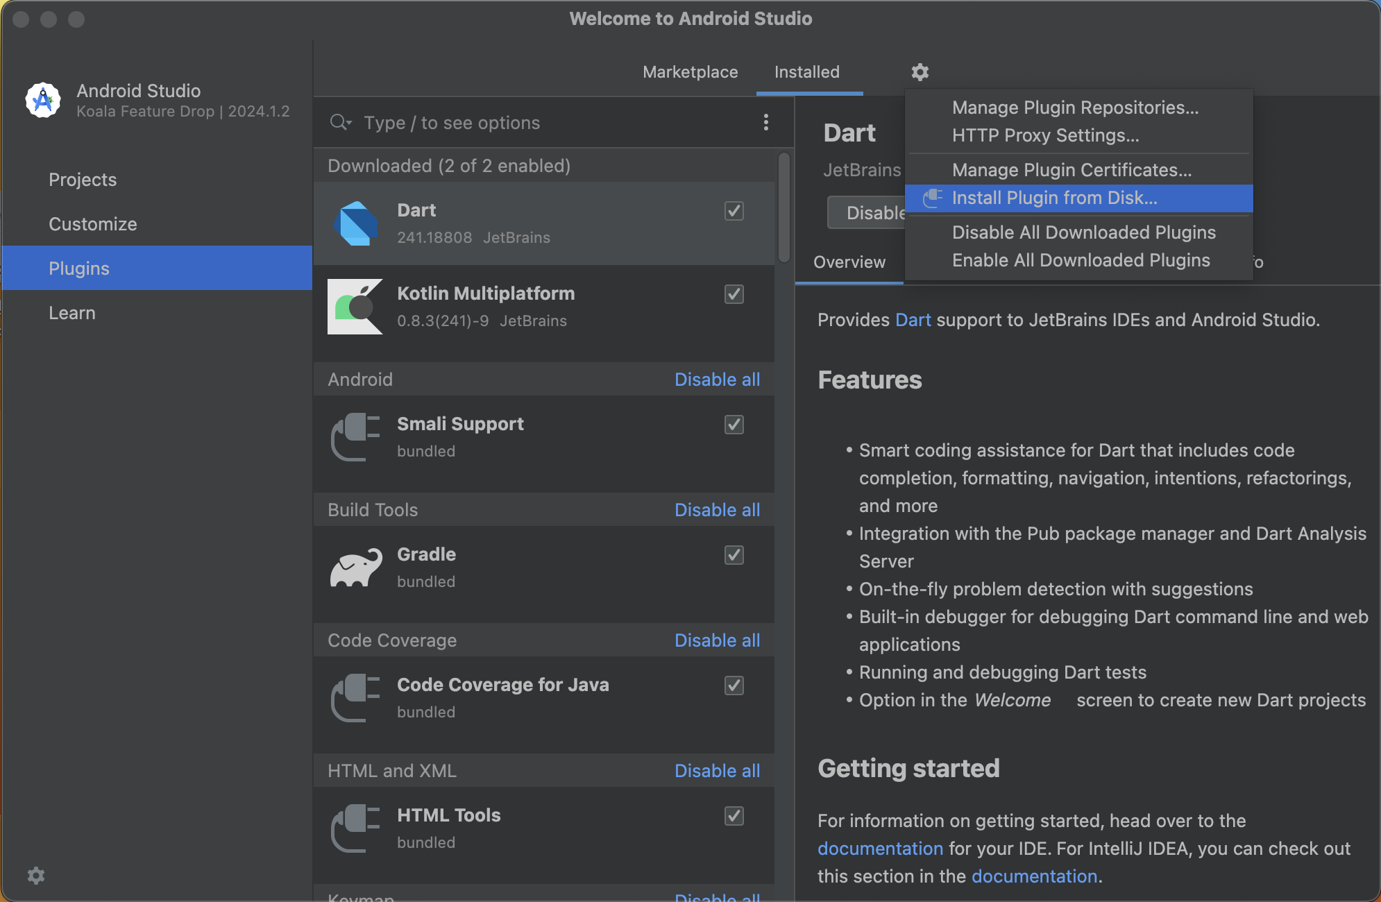This screenshot has height=902, width=1381.
Task: Click the HTML Tools plugin icon
Action: tap(355, 828)
